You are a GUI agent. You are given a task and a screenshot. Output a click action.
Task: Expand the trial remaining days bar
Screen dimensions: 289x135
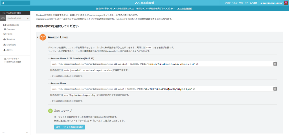[15, 13]
